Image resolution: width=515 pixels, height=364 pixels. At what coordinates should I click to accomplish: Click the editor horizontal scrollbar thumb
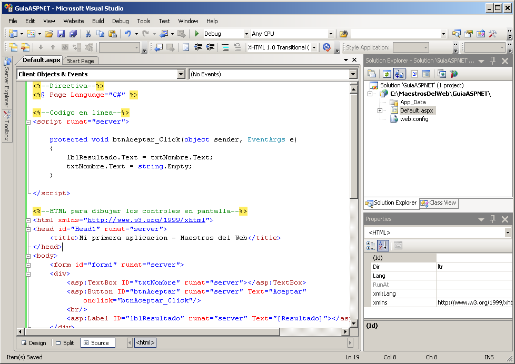152,331
